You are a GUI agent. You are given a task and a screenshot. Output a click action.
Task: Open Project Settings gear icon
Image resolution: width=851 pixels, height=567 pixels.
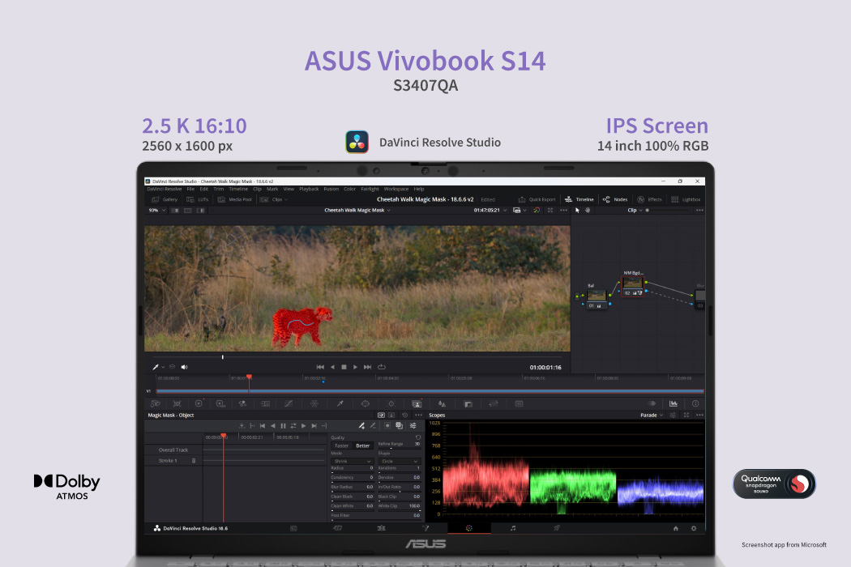pos(694,528)
